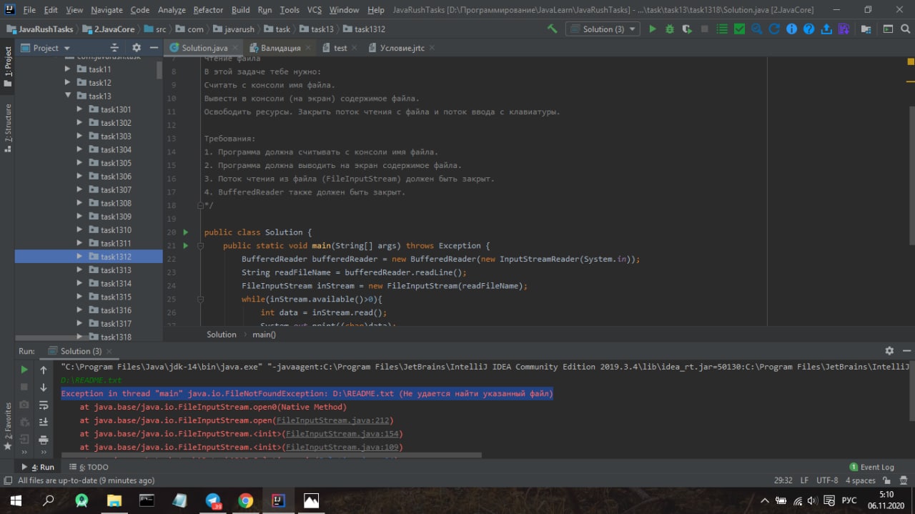The image size is (915, 514).
Task: Click the Up the stack trace arrow
Action: click(x=44, y=370)
